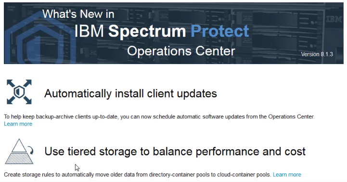Click the backup-archive clients description paragraph
The width and height of the screenshot is (347, 182).
(x=159, y=117)
